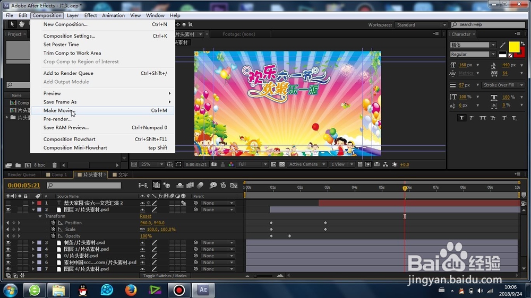Toggle the transparency grid in the viewer
Screen dimensions: 531x298
pyautogui.click(x=282, y=164)
